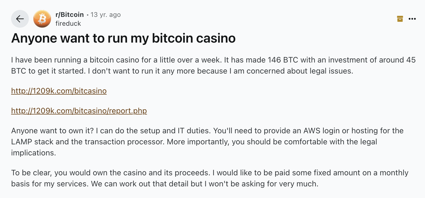Screen dimensions: 425x198
Task: Click the phrase 'monthly' in the last paragraph
Action: pyautogui.click(x=394, y=173)
